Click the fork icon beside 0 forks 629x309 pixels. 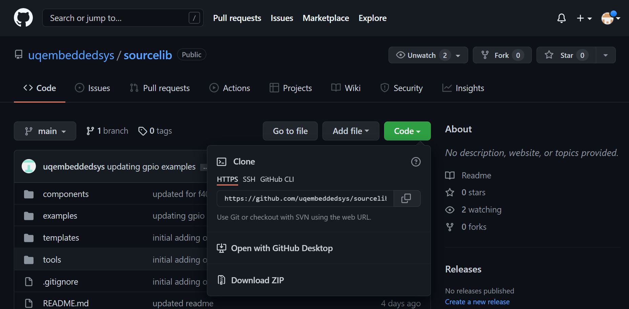[x=450, y=227]
